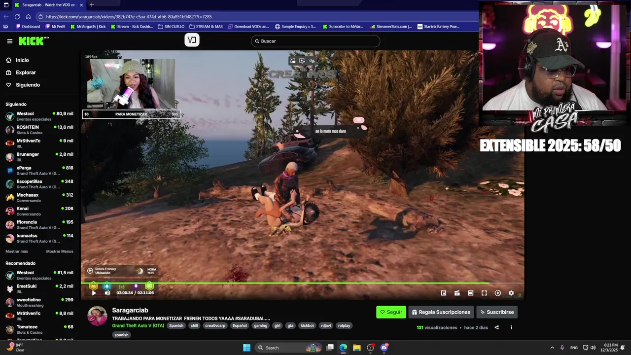Open StreamerStats.com bookmark
631x355 pixels.
(390, 27)
